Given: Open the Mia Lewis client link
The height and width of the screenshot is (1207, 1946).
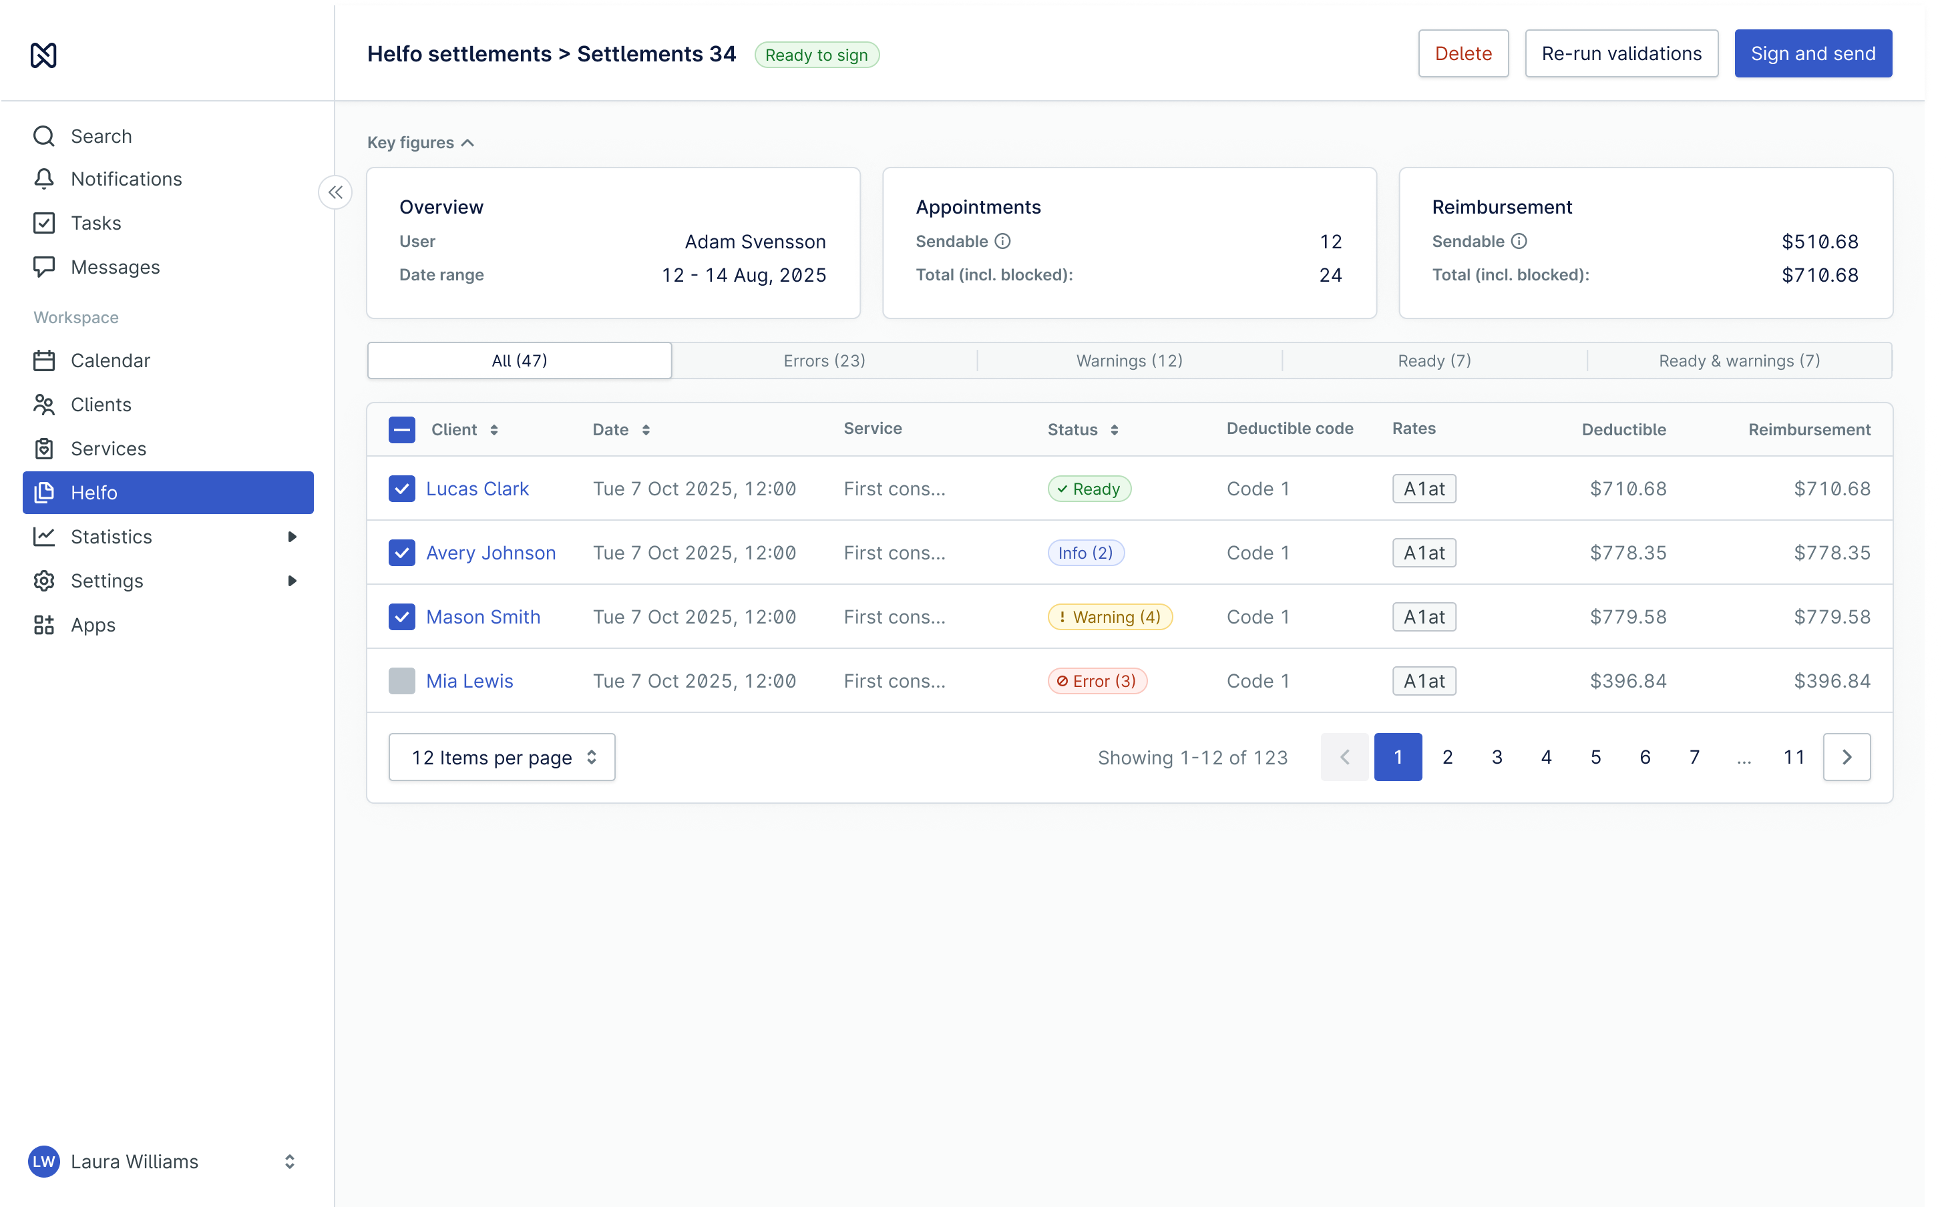Looking at the screenshot, I should tap(469, 681).
